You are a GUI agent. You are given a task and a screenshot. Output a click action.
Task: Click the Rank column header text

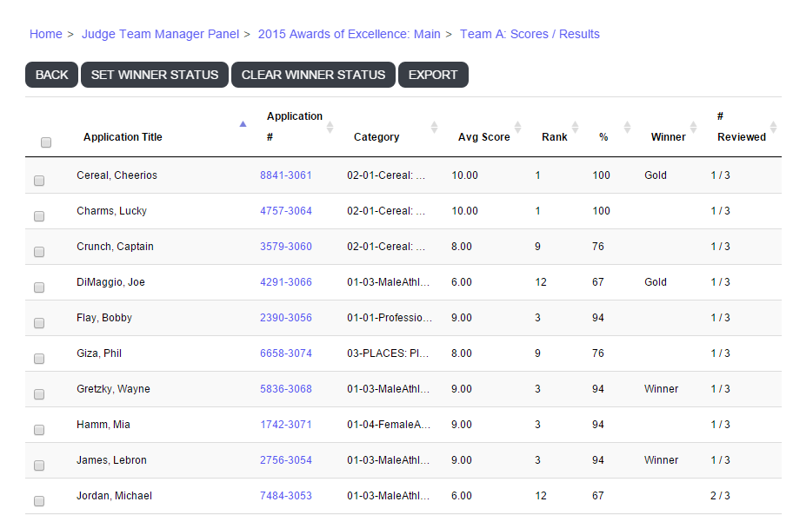[554, 137]
